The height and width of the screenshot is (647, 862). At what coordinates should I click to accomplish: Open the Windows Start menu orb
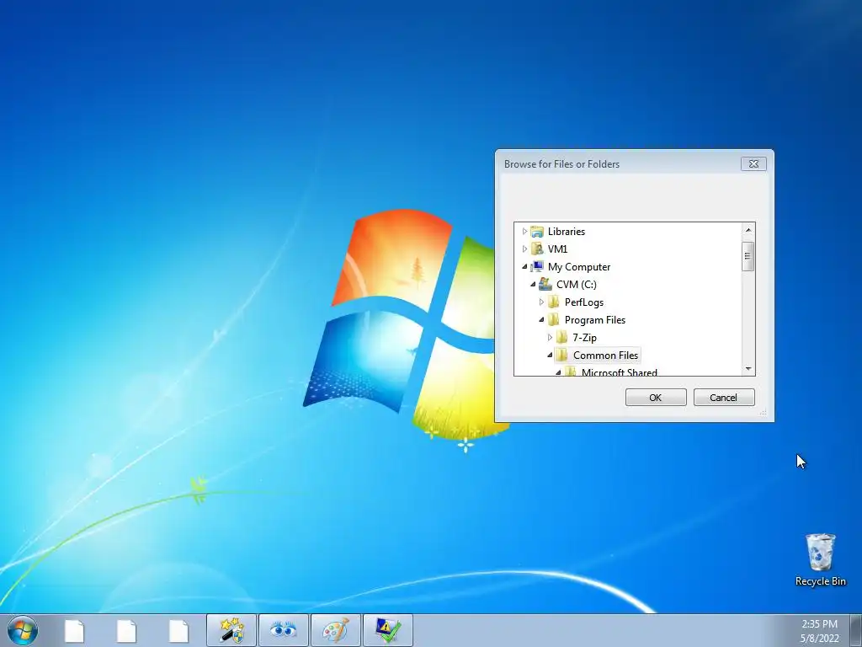[x=23, y=630]
